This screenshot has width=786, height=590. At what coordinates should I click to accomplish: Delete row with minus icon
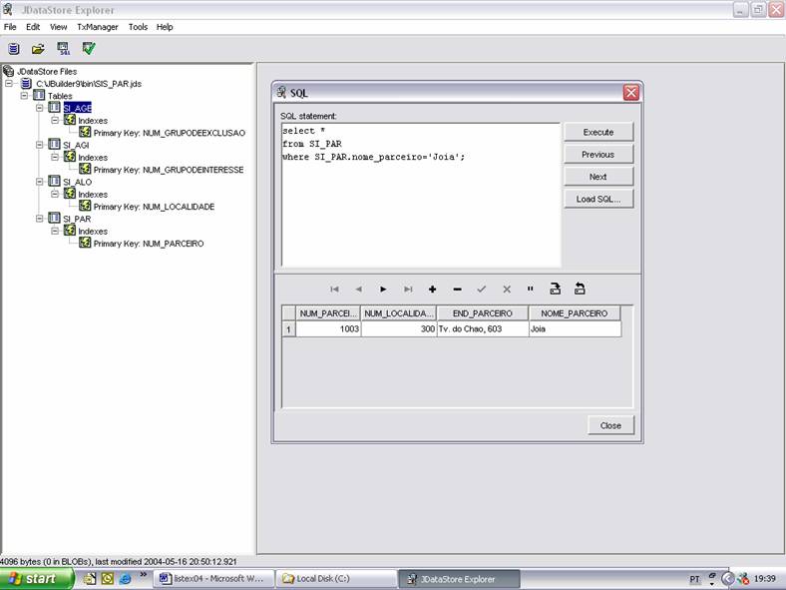pyautogui.click(x=457, y=289)
